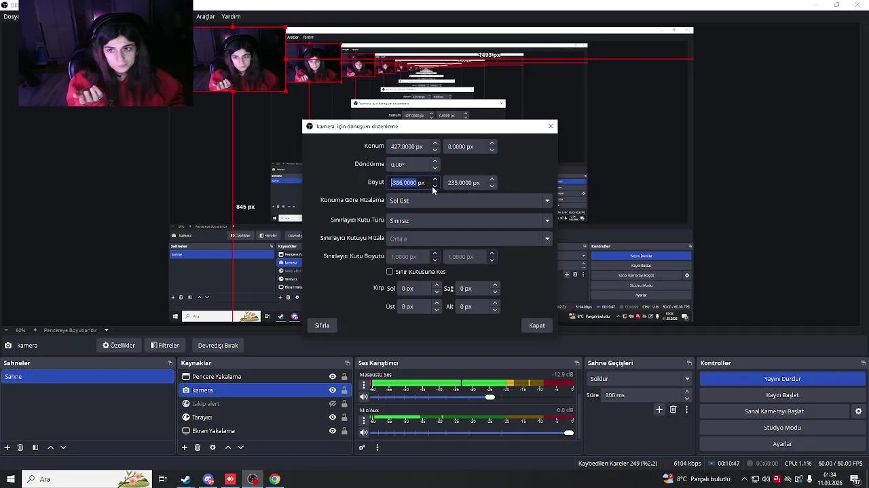Select Sahne in scenes list

coord(88,377)
